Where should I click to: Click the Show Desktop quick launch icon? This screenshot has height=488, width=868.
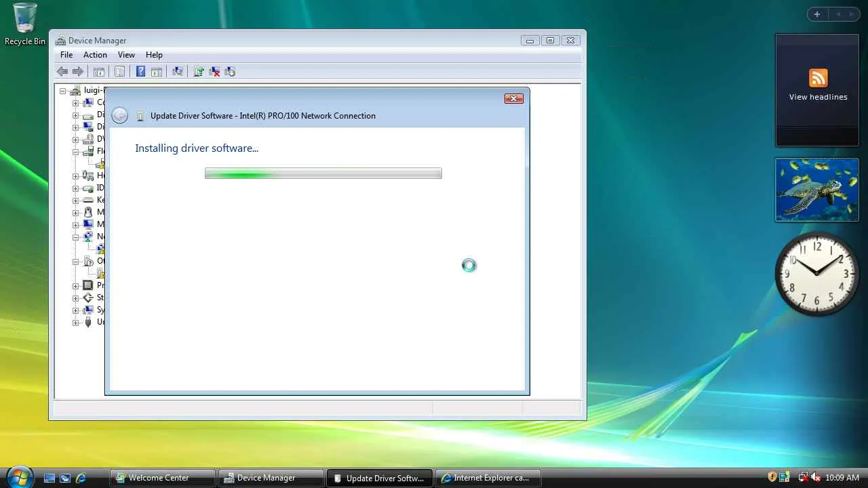(x=50, y=478)
